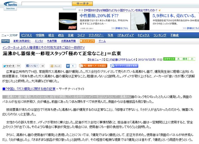The width and height of the screenshot is (199, 144).
Task: Open the 尖閣諸島問題 topic link
Action: tap(68, 41)
